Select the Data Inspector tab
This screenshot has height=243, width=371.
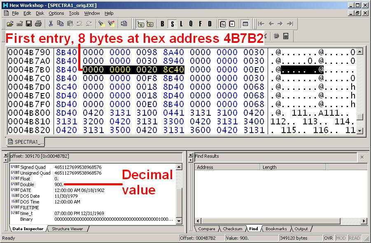tap(28, 229)
